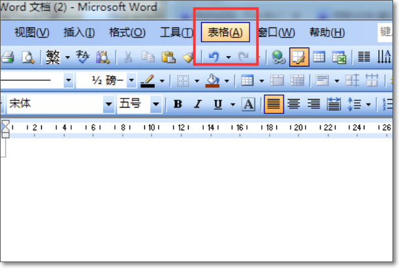Expand the cell alignment dropdown arrow
This screenshot has height=268, width=399.
point(337,81)
